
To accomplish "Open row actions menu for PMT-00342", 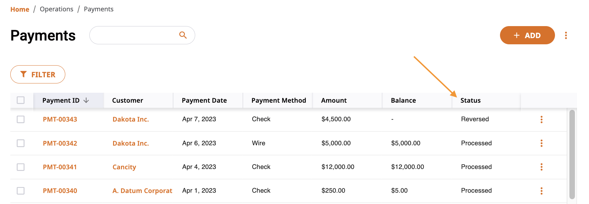I will point(541,143).
